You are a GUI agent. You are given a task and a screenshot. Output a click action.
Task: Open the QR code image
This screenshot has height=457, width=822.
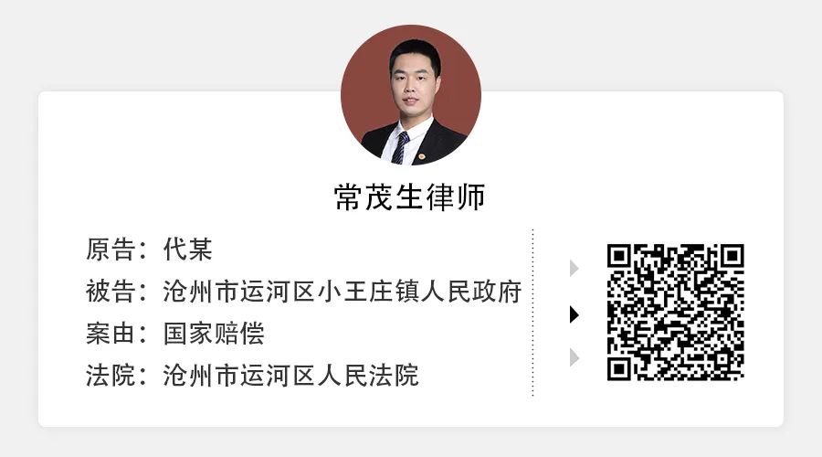(x=676, y=313)
